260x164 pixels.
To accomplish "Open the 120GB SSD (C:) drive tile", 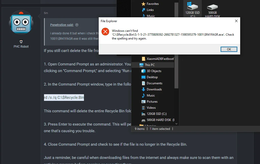I will pyautogui.click(x=193, y=9).
